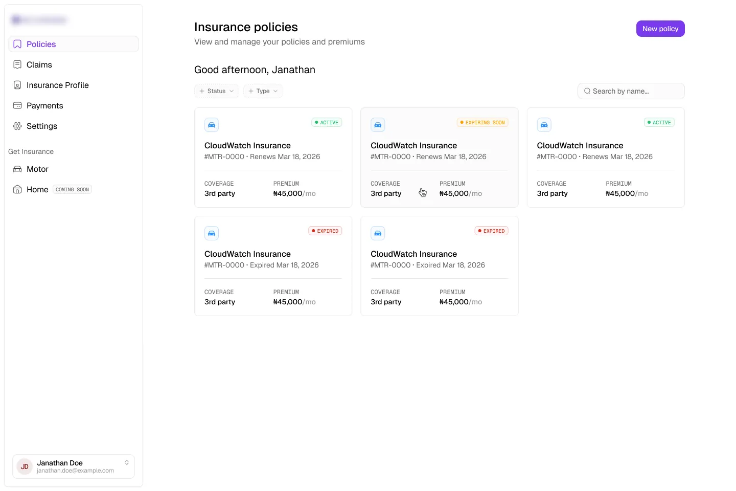
Task: Open account switcher arrows beside Janathan Doe
Action: (127, 462)
